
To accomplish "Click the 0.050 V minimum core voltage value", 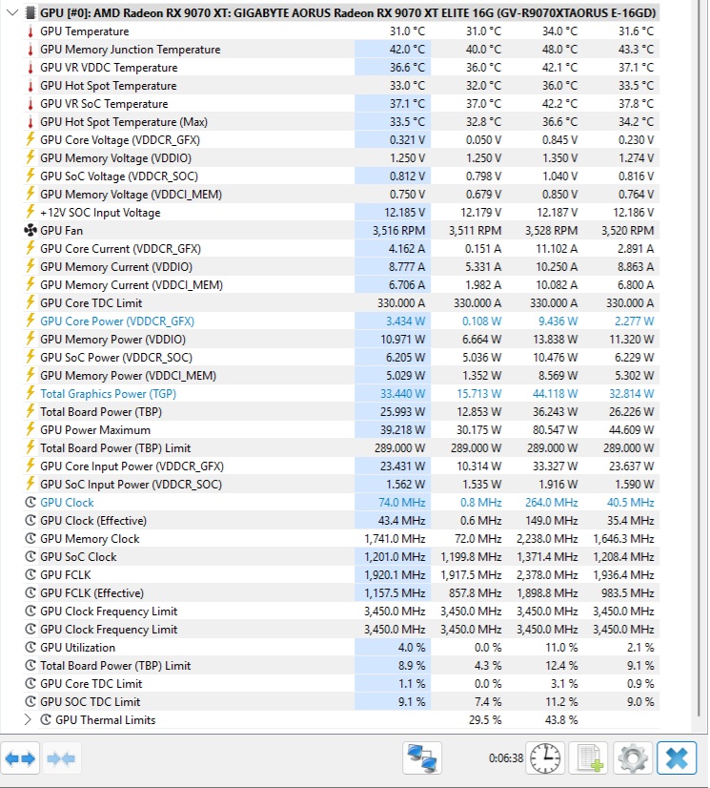I will coord(483,139).
